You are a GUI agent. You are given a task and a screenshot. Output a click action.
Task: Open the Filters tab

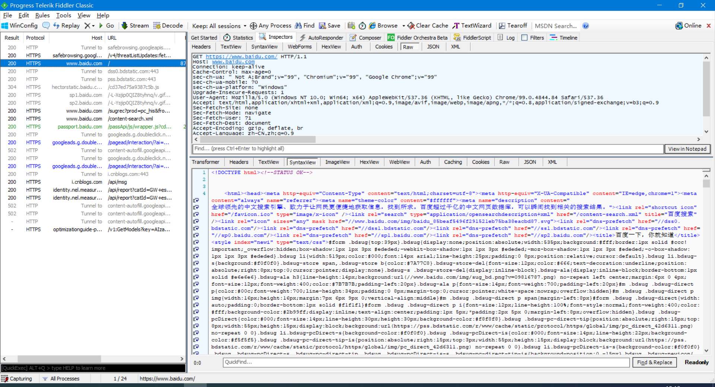point(533,38)
